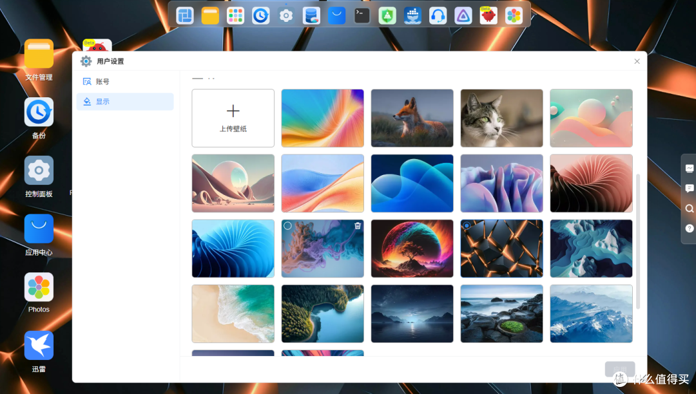696x394 pixels.
Task: Open the Photos flower icon in dock
Action: [514, 16]
